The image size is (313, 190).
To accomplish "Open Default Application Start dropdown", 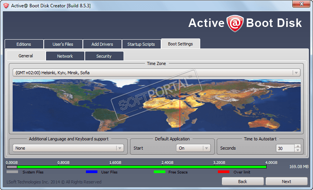I will [193, 148].
